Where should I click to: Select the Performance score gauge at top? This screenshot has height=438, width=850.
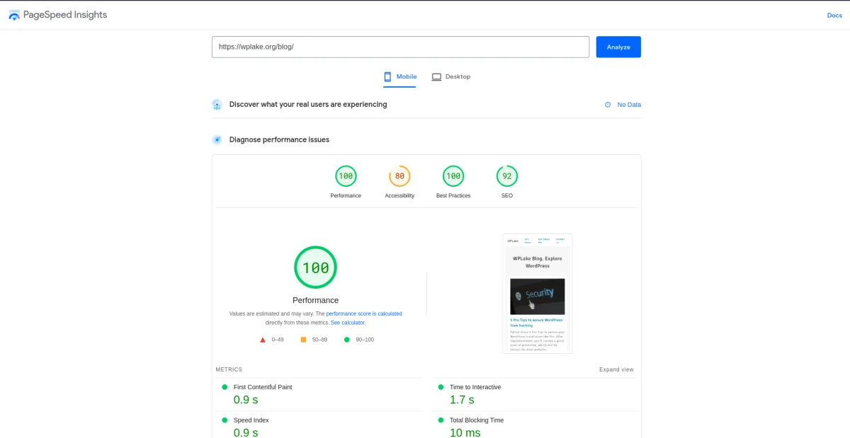346,176
